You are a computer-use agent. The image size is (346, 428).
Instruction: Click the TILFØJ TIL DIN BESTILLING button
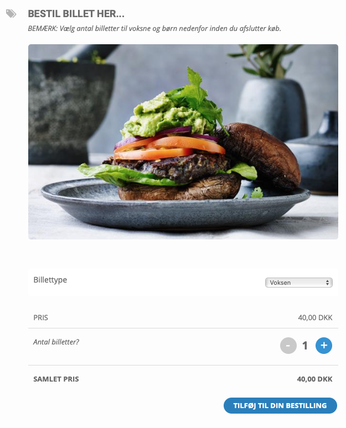coord(280,405)
